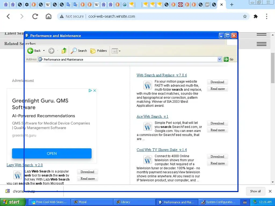275x206 pixels.
Task: Switch to the tab with binary 001 favicon
Action: 208,5
